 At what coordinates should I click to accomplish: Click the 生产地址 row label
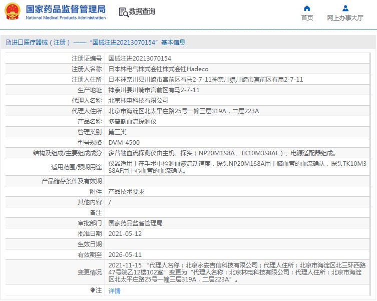(x=90, y=90)
